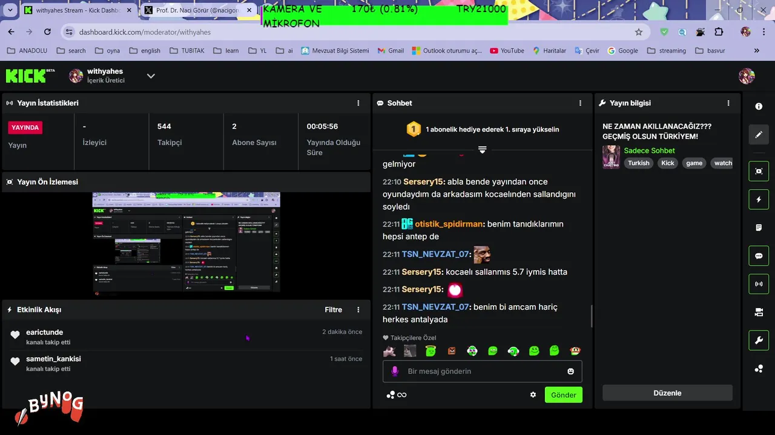Click the Düzenle button
Screen dimensions: 775x435
(667, 393)
